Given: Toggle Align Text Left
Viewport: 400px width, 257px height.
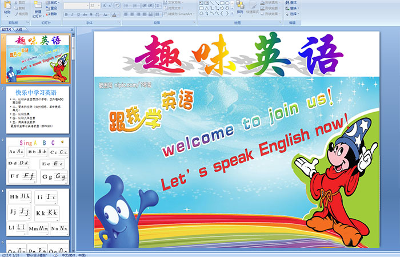Looking at the screenshot, I should click(x=126, y=14).
